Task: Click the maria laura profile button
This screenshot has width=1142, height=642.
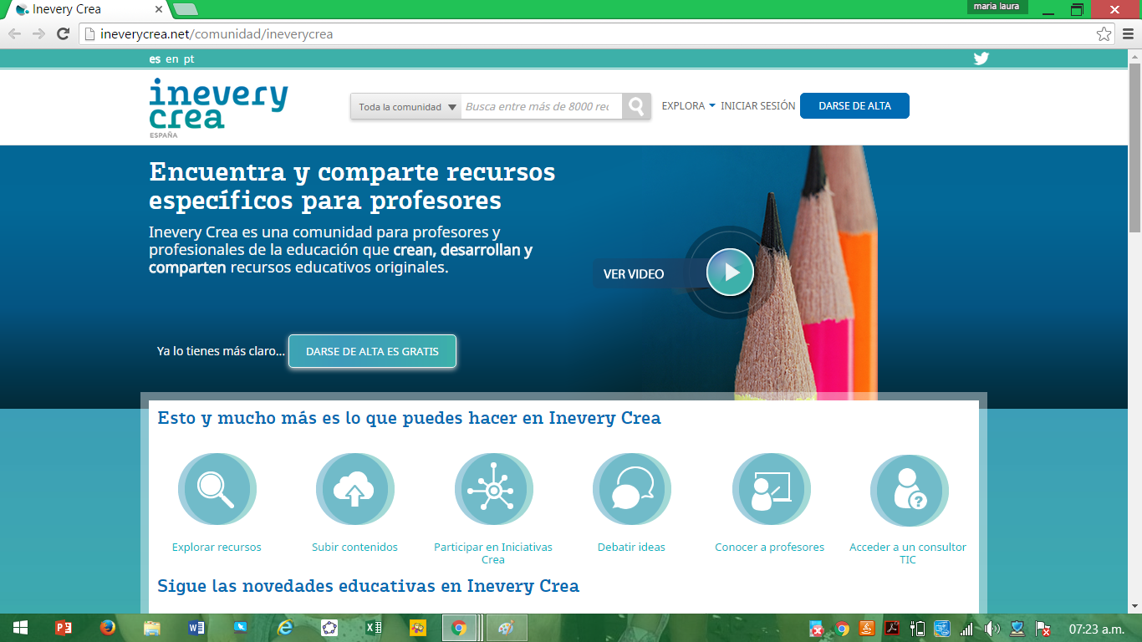Action: coord(997,7)
